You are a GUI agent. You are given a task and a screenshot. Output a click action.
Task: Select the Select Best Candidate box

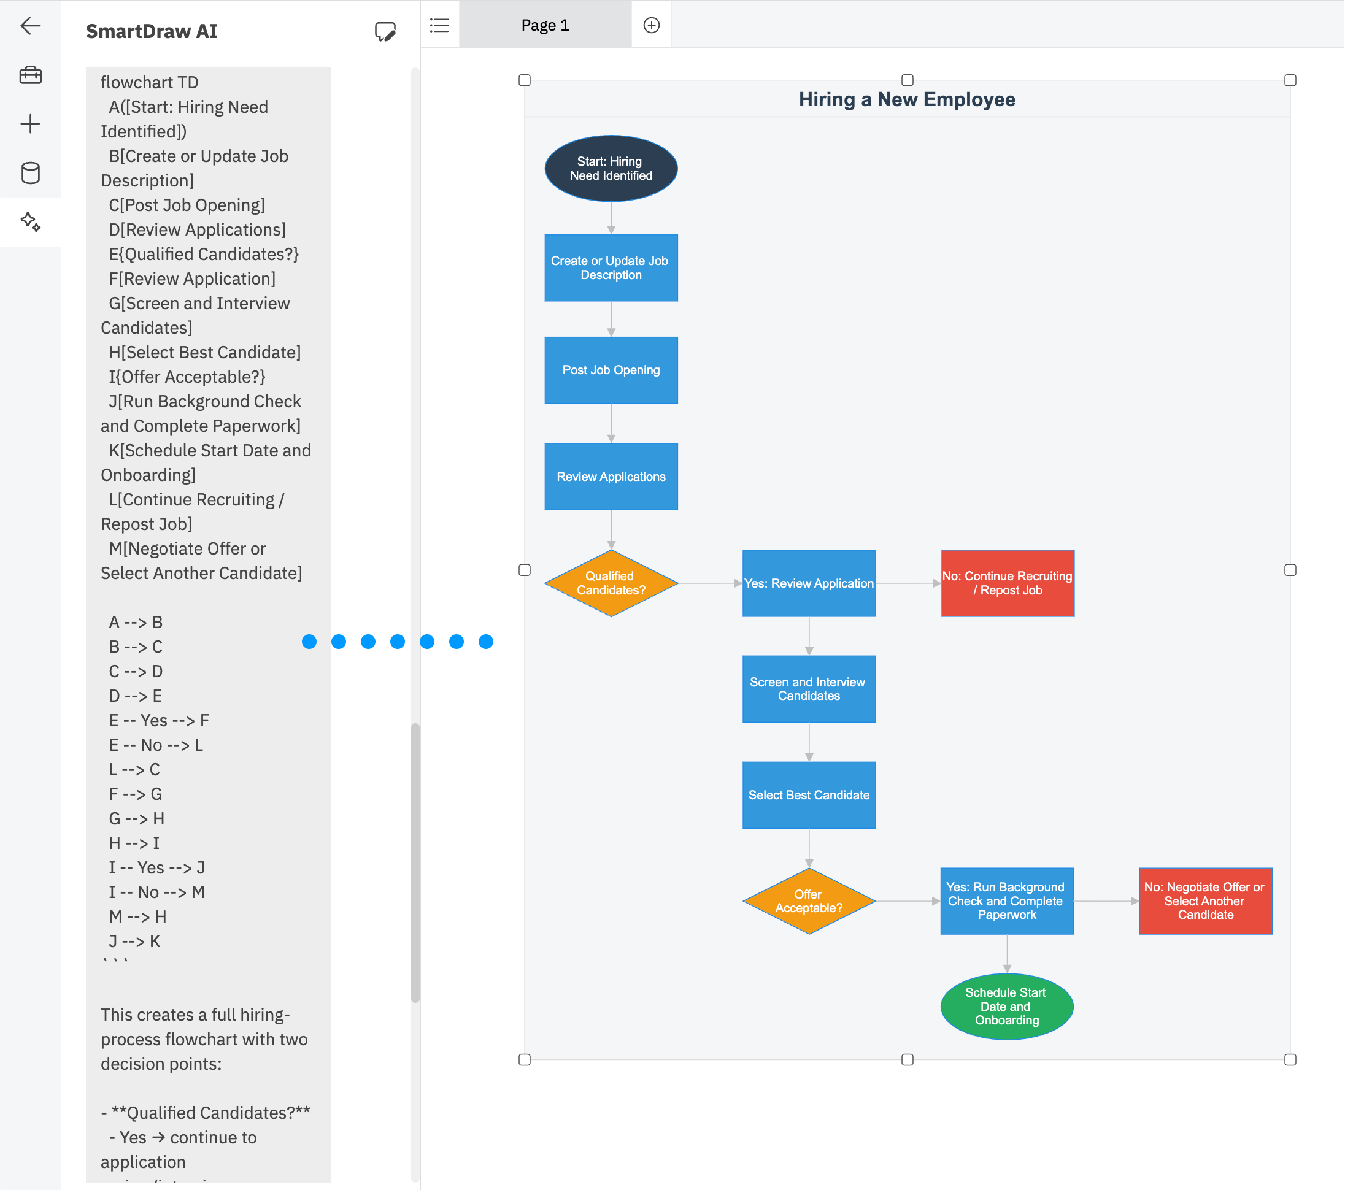click(809, 796)
